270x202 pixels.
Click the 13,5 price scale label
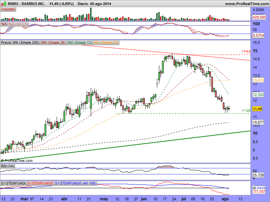tap(256, 75)
